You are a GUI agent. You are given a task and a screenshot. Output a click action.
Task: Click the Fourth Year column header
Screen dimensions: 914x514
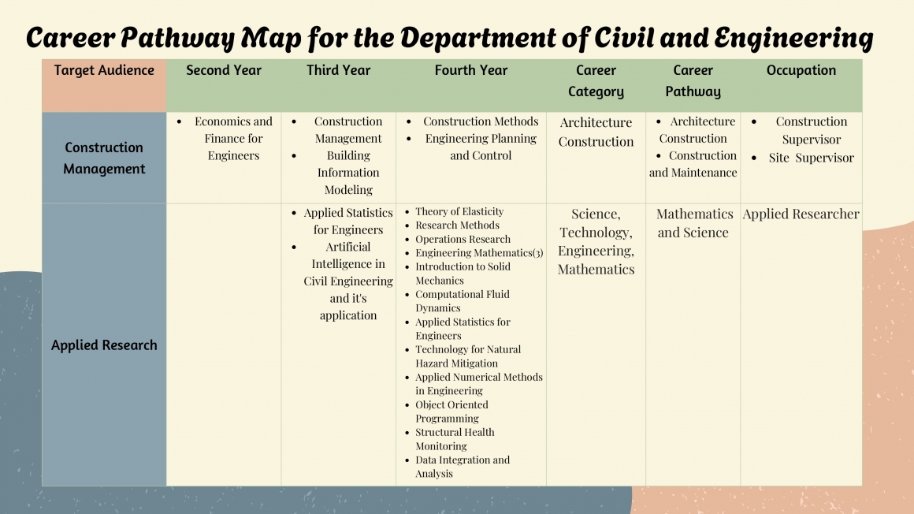470,70
